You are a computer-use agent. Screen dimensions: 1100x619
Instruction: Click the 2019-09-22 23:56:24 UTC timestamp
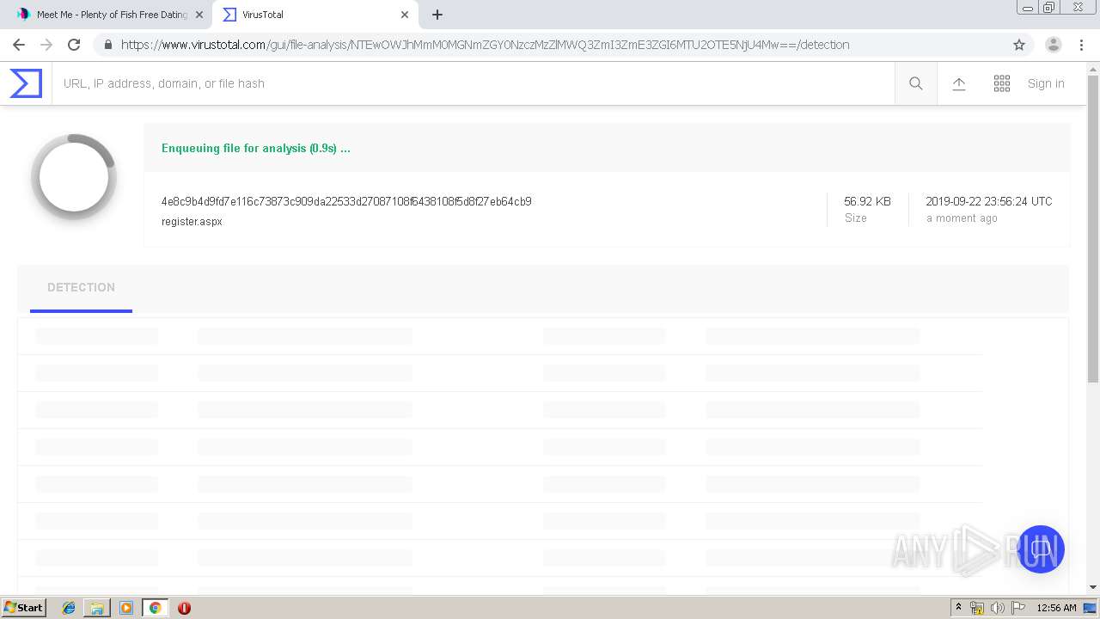[989, 201]
